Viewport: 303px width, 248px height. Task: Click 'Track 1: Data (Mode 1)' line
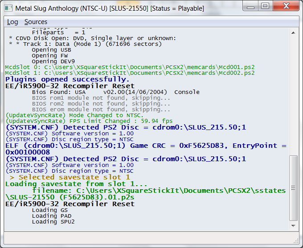point(85,44)
